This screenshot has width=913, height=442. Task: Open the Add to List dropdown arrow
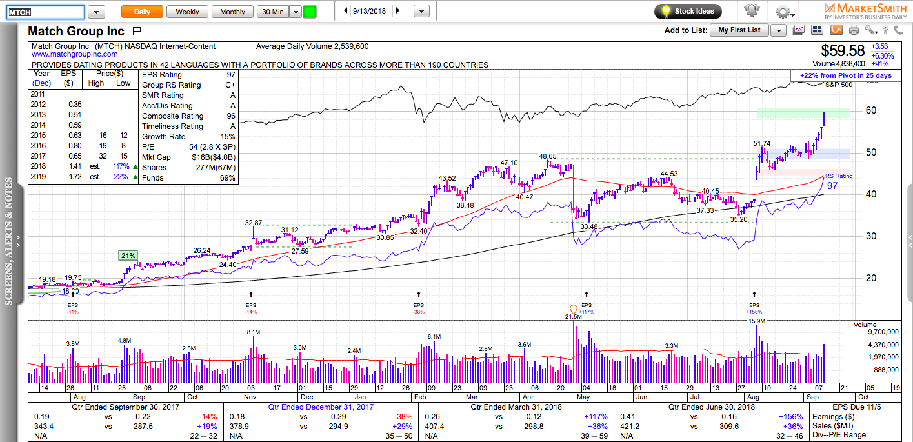click(x=778, y=30)
